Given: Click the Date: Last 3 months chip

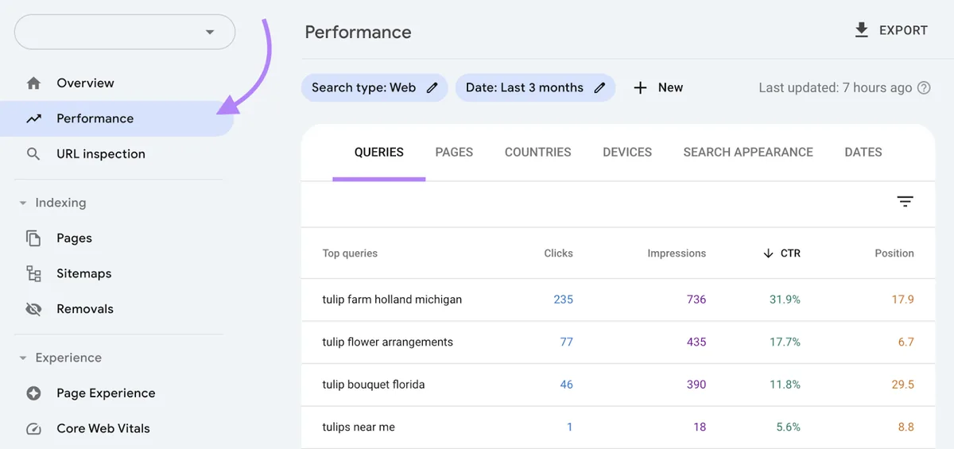Looking at the screenshot, I should point(535,88).
